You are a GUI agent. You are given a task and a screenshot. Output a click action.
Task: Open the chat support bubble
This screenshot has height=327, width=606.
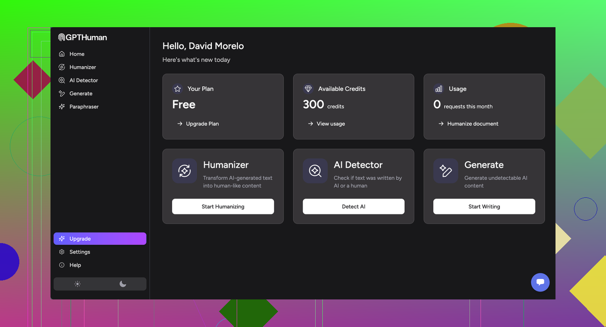pos(540,282)
